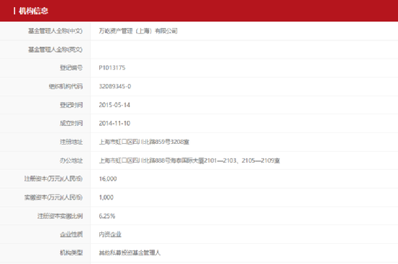The image size is (398, 264).
Task: Select the 注册资本实缴比例 label
Action: pos(60,216)
